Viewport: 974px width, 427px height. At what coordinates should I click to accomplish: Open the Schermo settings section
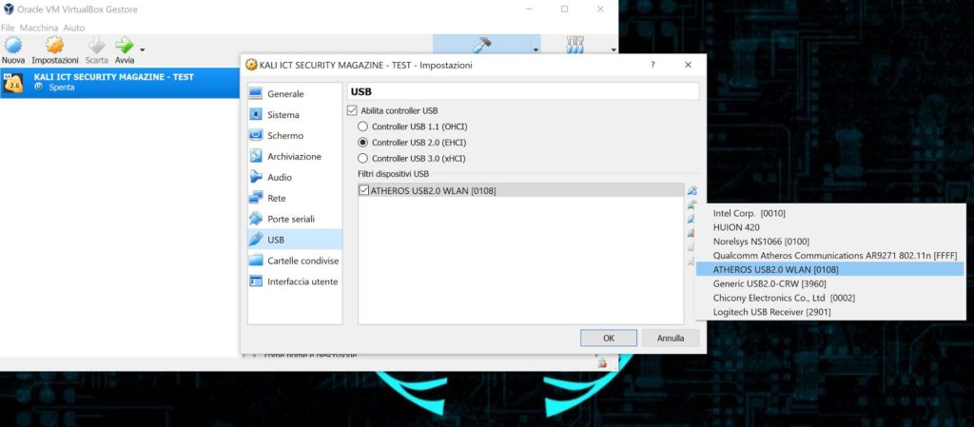click(x=295, y=135)
